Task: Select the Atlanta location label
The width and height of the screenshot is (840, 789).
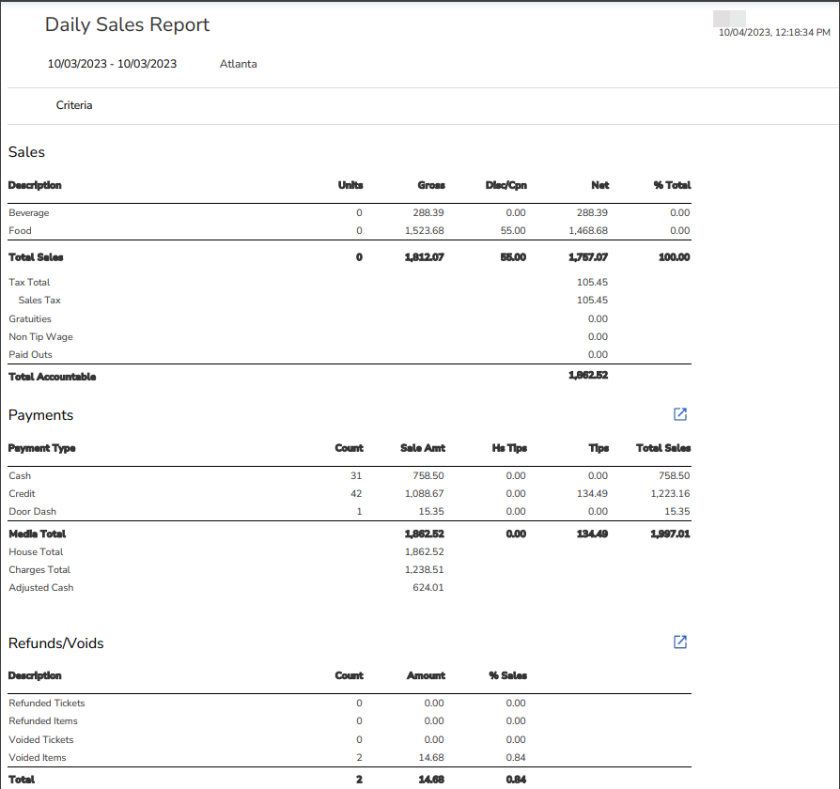Action: point(238,64)
